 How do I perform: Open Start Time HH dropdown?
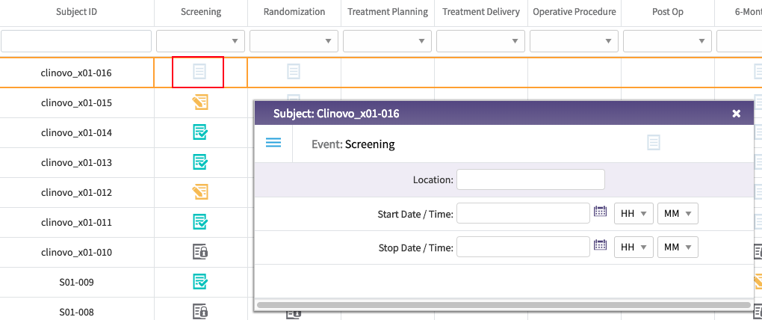634,214
